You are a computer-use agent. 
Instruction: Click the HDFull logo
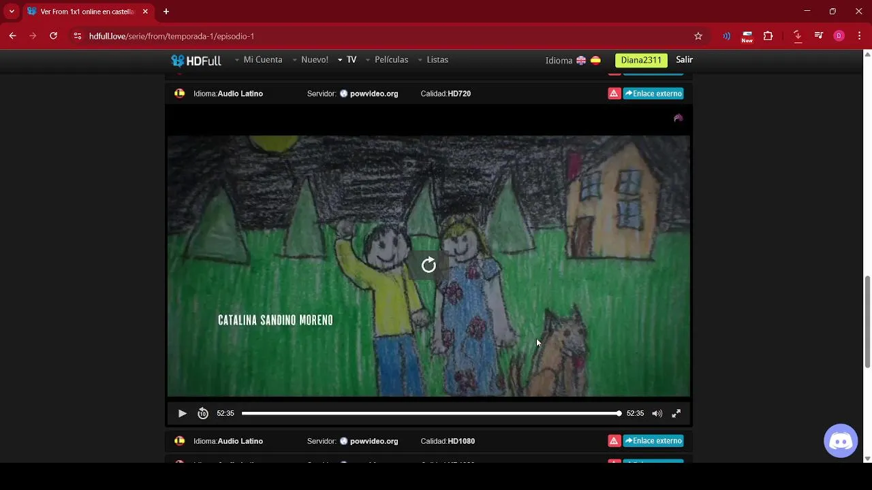[x=196, y=60]
